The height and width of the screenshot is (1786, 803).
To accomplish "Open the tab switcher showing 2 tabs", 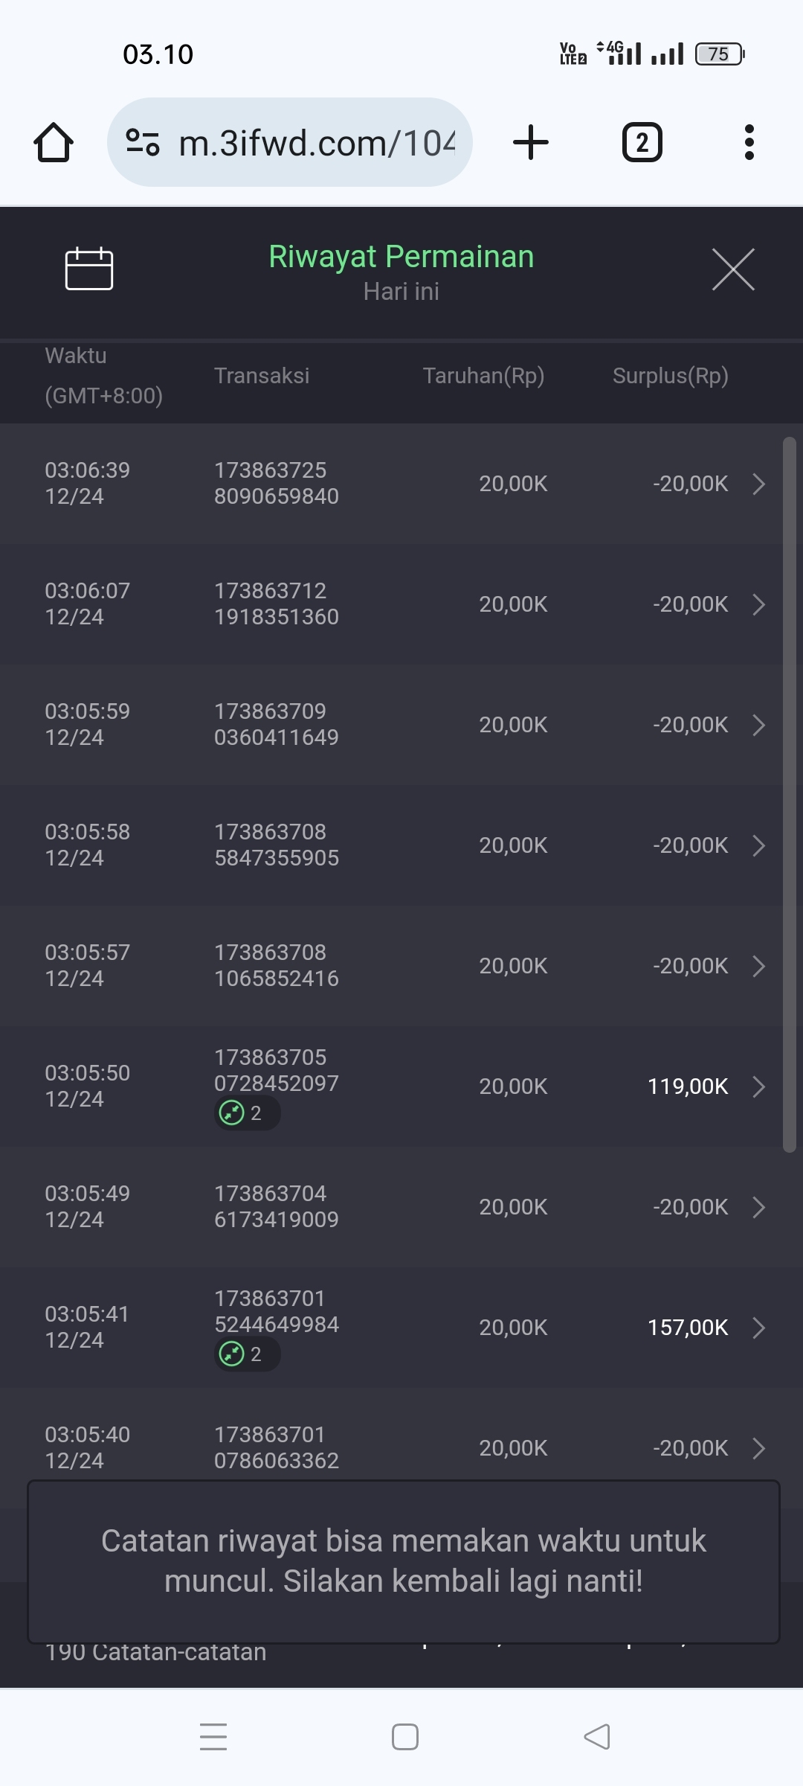I will click(x=642, y=142).
